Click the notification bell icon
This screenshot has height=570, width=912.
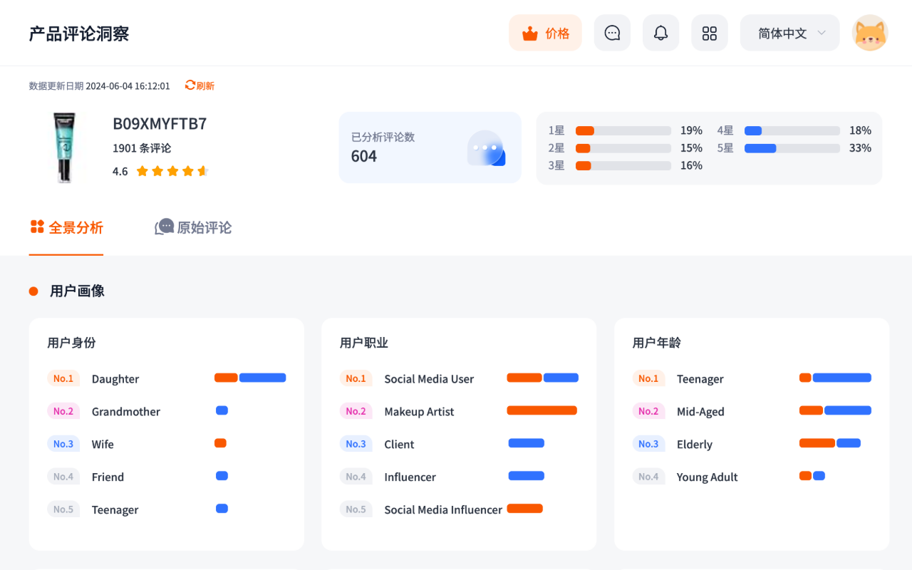[x=660, y=32]
